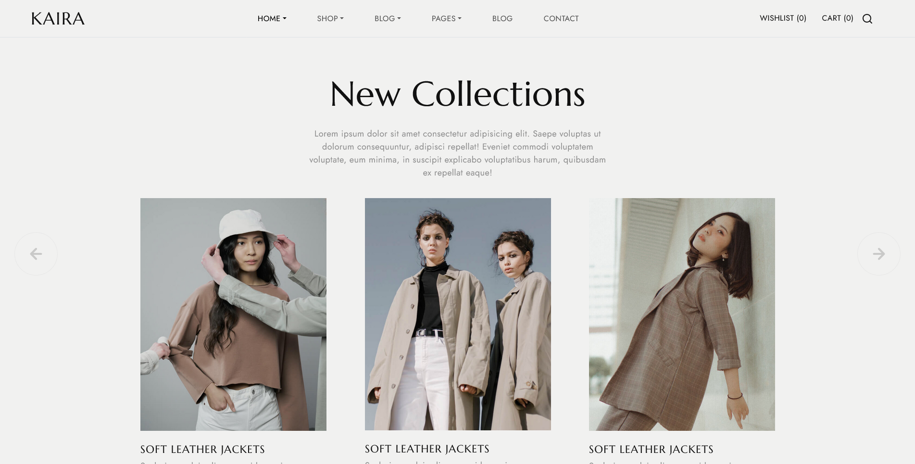Viewport: 915px width, 464px height.
Task: Open the white bucket hat model photo
Action: (x=233, y=314)
